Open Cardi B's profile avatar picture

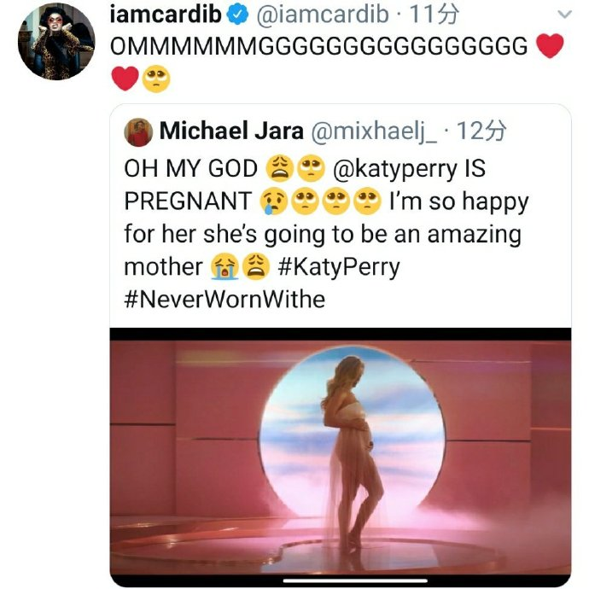55,41
